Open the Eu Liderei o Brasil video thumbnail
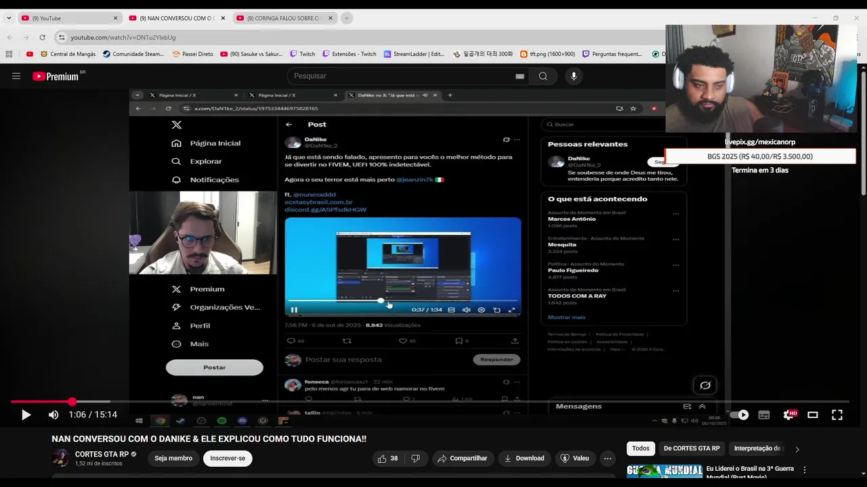Screen dimensions: 867x487 coord(664,471)
